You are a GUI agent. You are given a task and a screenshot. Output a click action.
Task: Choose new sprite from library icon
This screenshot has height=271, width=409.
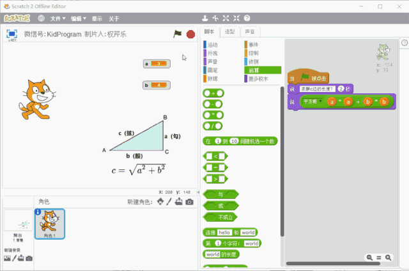[160, 202]
